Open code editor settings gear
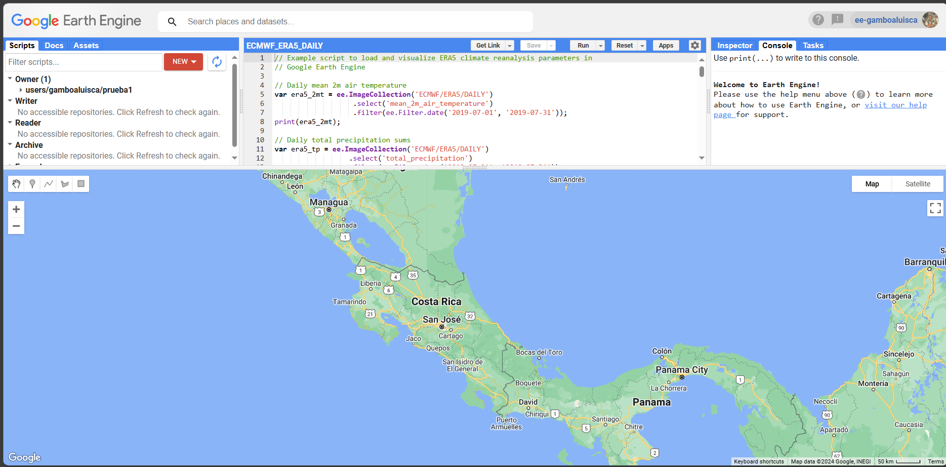Image resolution: width=946 pixels, height=467 pixels. pos(695,45)
